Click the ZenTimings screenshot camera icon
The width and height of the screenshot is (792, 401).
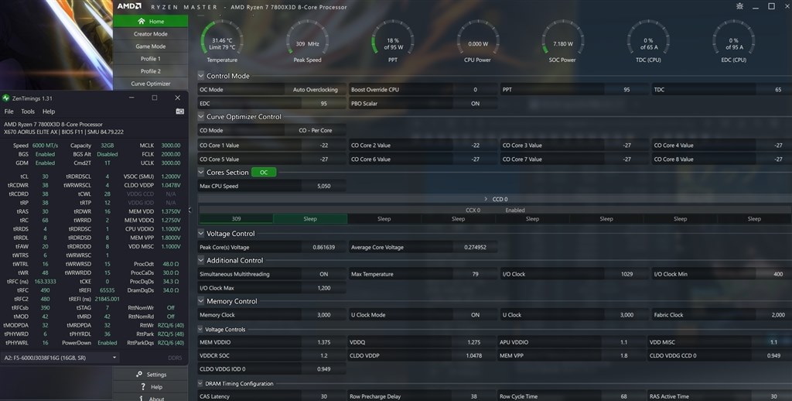pos(179,111)
